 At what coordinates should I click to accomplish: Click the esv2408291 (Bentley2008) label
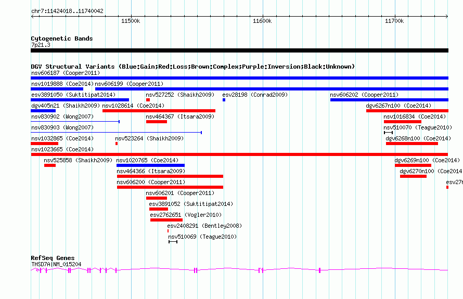204,226
